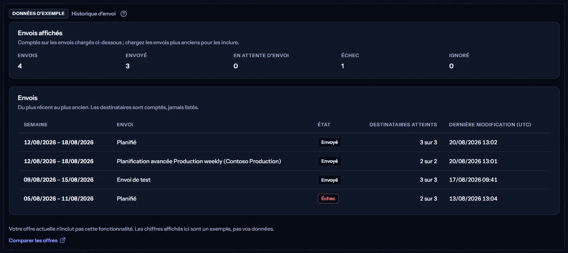Screen dimensions: 568x253
Task: Click the DERNIÈRE MODIFICATION (UTC) column header
Action: [x=490, y=125]
